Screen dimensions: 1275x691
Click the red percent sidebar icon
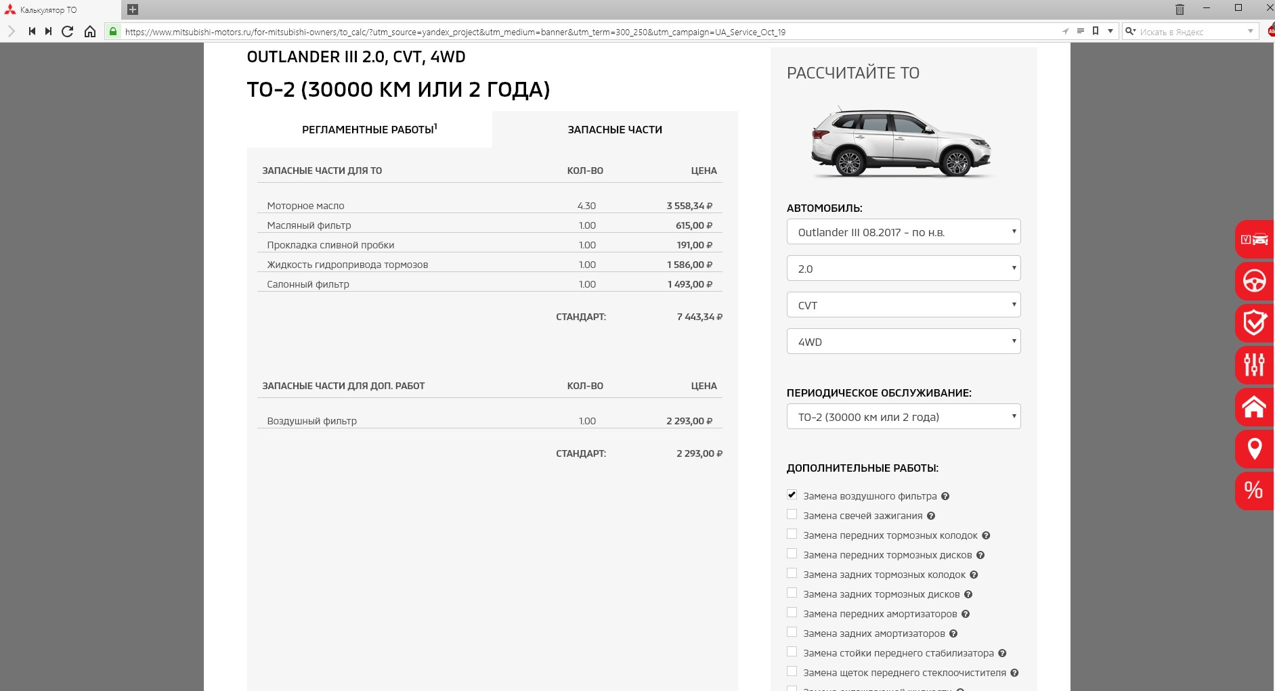click(1254, 491)
